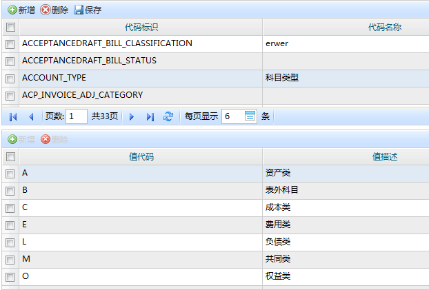This screenshot has width=429, height=290.
Task: Refresh the code table list
Action: pos(168,117)
